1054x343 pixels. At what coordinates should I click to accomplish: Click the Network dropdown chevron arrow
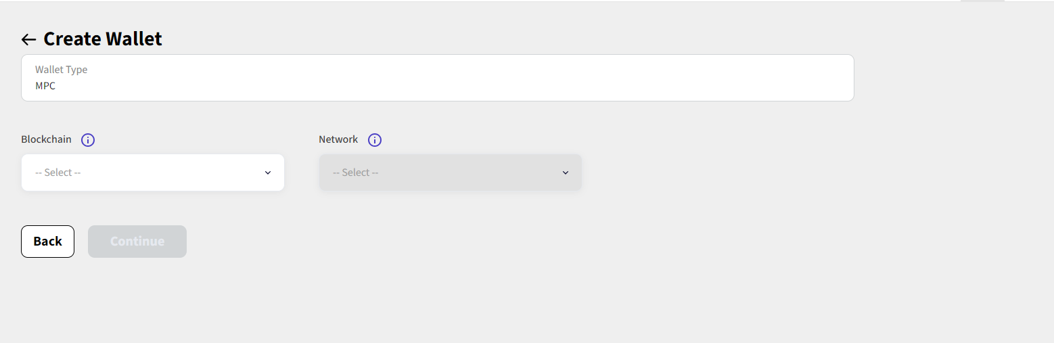click(x=566, y=173)
